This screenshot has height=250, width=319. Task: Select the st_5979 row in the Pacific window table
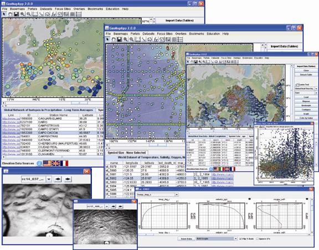point(146,167)
